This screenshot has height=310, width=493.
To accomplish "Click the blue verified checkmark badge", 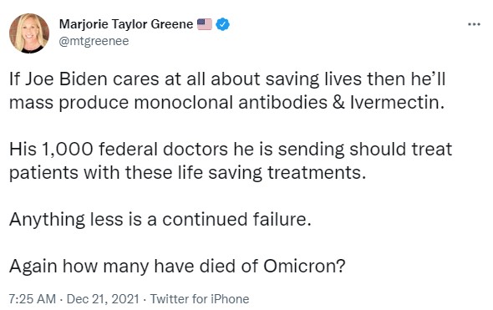I will pos(222,24).
